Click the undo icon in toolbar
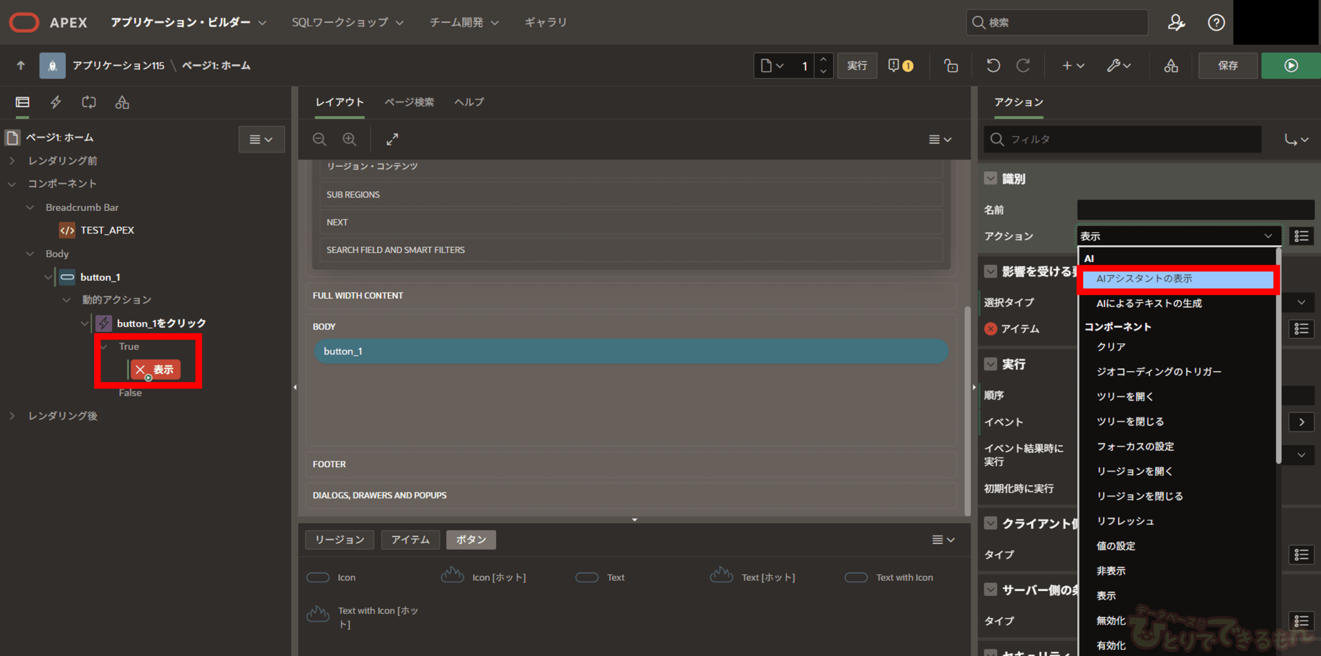Viewport: 1321px width, 656px height. coord(993,65)
